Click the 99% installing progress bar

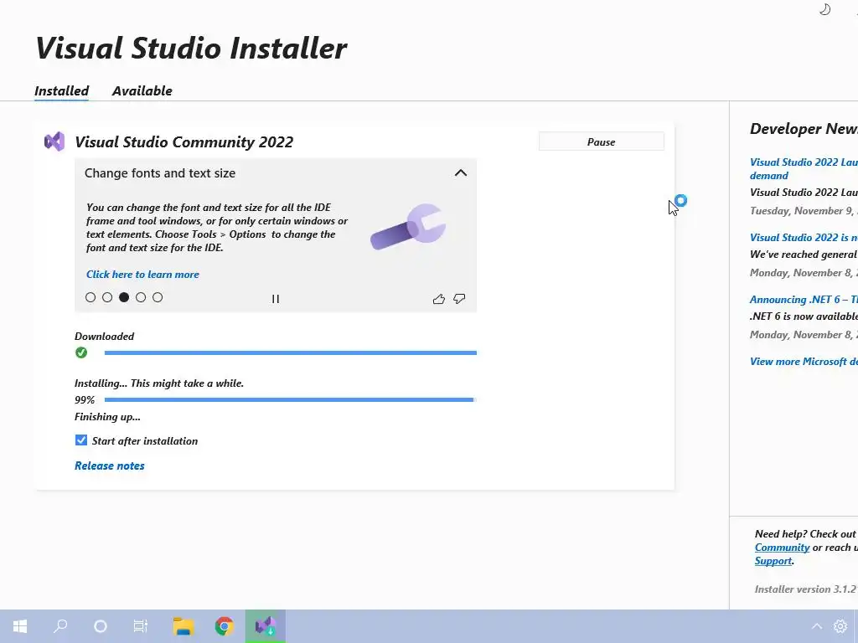(x=291, y=399)
